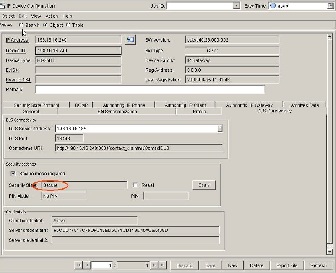336x273 pixels.
Task: Select the Search view radio button
Action: [x=21, y=25]
